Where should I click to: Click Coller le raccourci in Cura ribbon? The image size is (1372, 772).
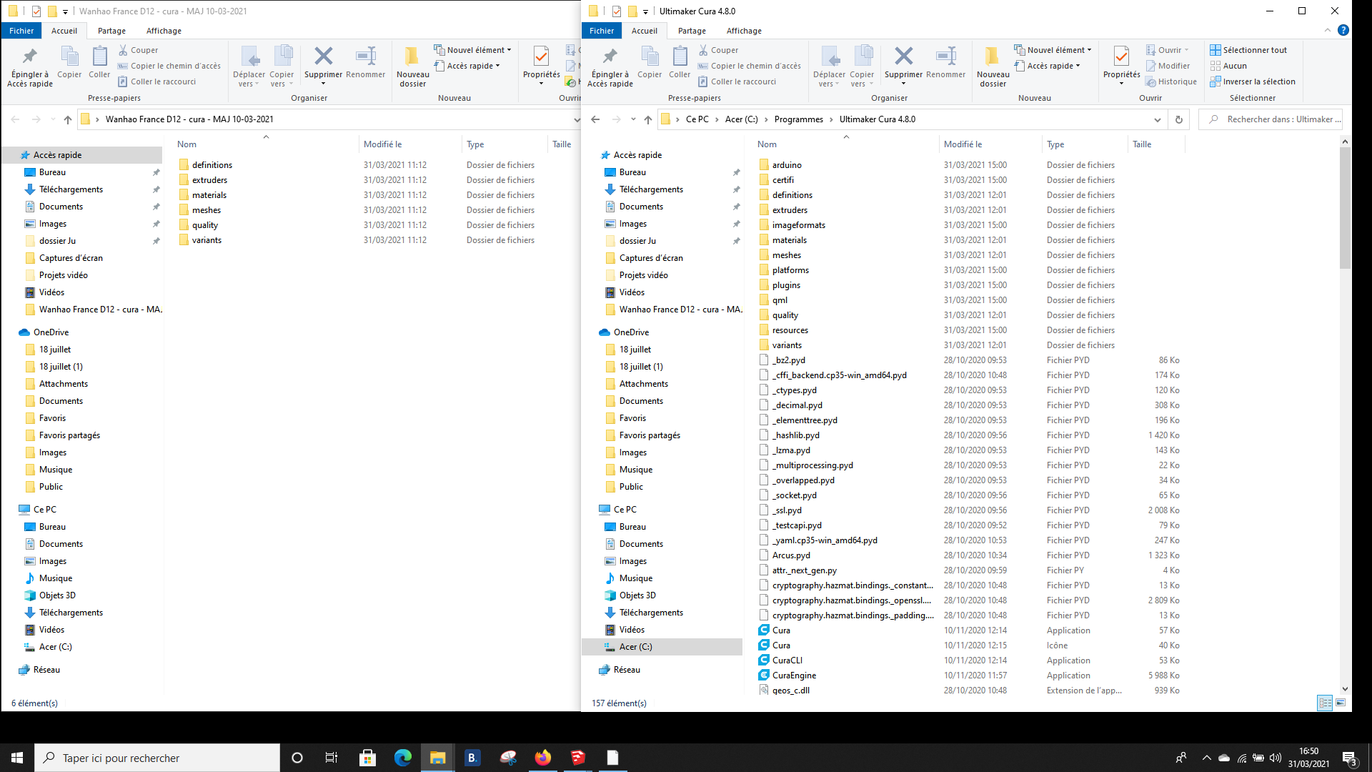tap(737, 81)
